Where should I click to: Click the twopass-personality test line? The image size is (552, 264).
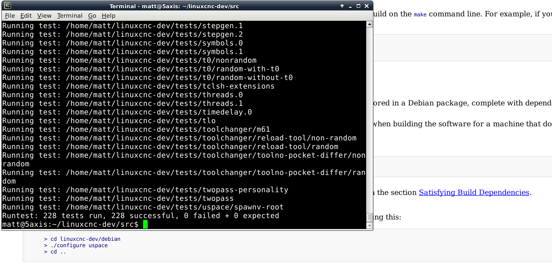pos(145,189)
